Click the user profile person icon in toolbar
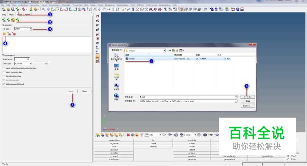Screen dimensions: 307x166 coord(31,9)
